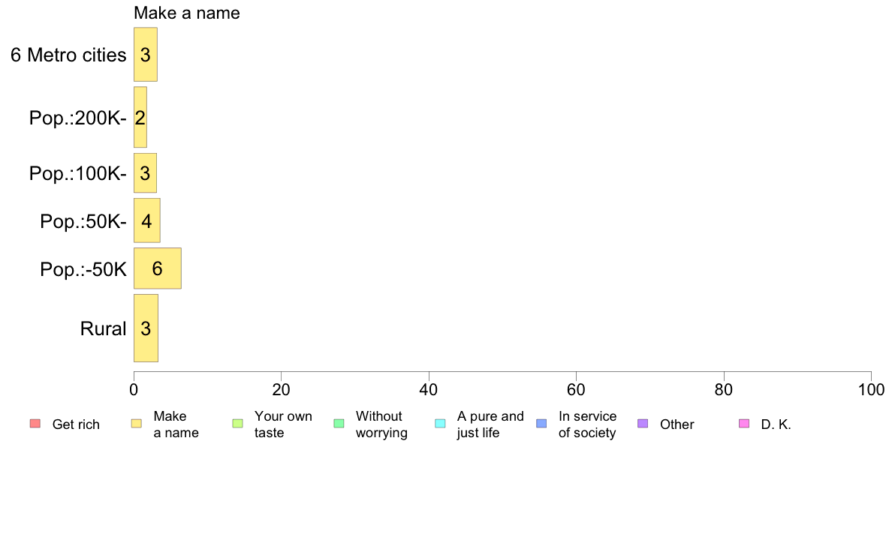
Task: Select the blue In service of society swatch
Action: click(x=541, y=424)
